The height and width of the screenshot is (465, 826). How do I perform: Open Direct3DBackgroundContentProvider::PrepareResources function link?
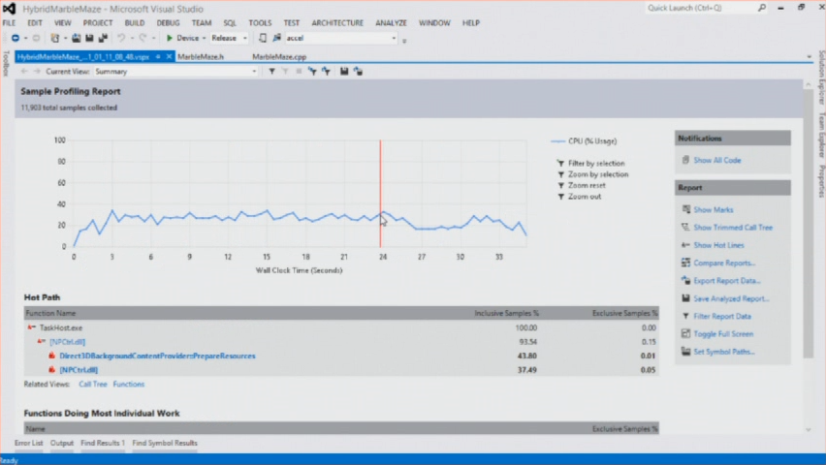click(x=157, y=356)
